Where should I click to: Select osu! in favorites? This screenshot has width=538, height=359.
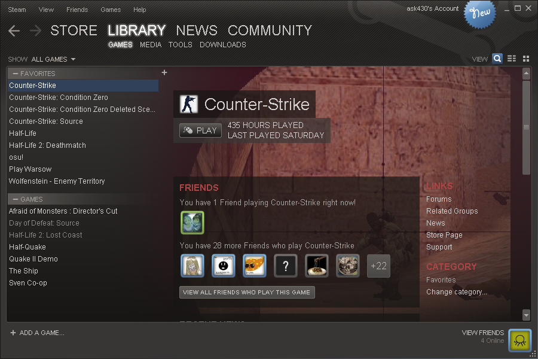(x=82, y=157)
